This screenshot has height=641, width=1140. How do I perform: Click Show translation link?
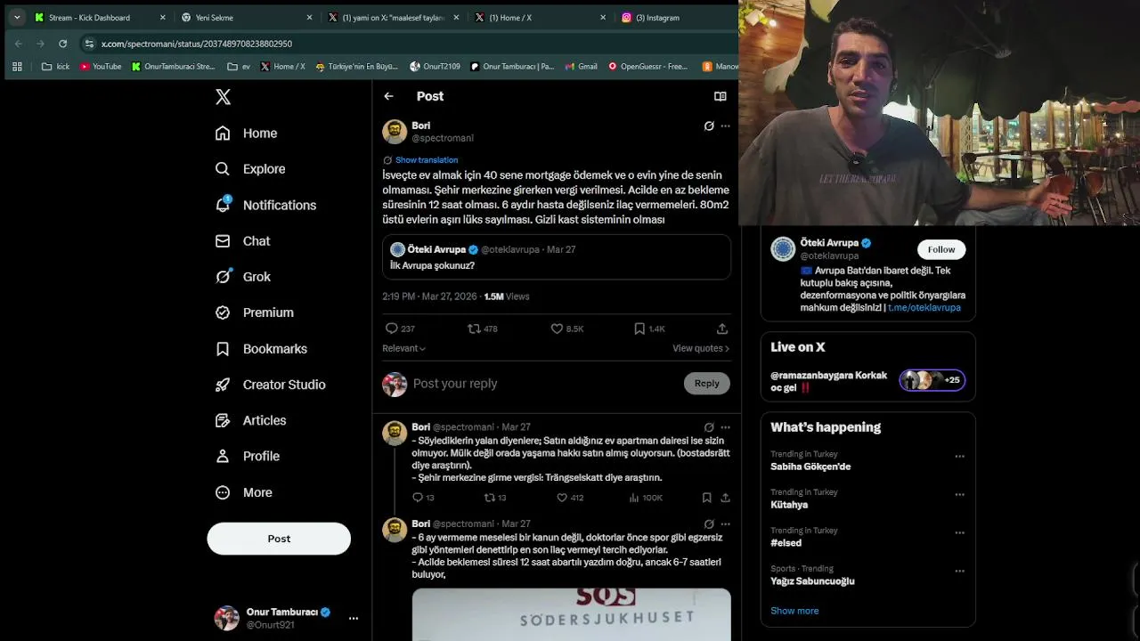(x=427, y=160)
